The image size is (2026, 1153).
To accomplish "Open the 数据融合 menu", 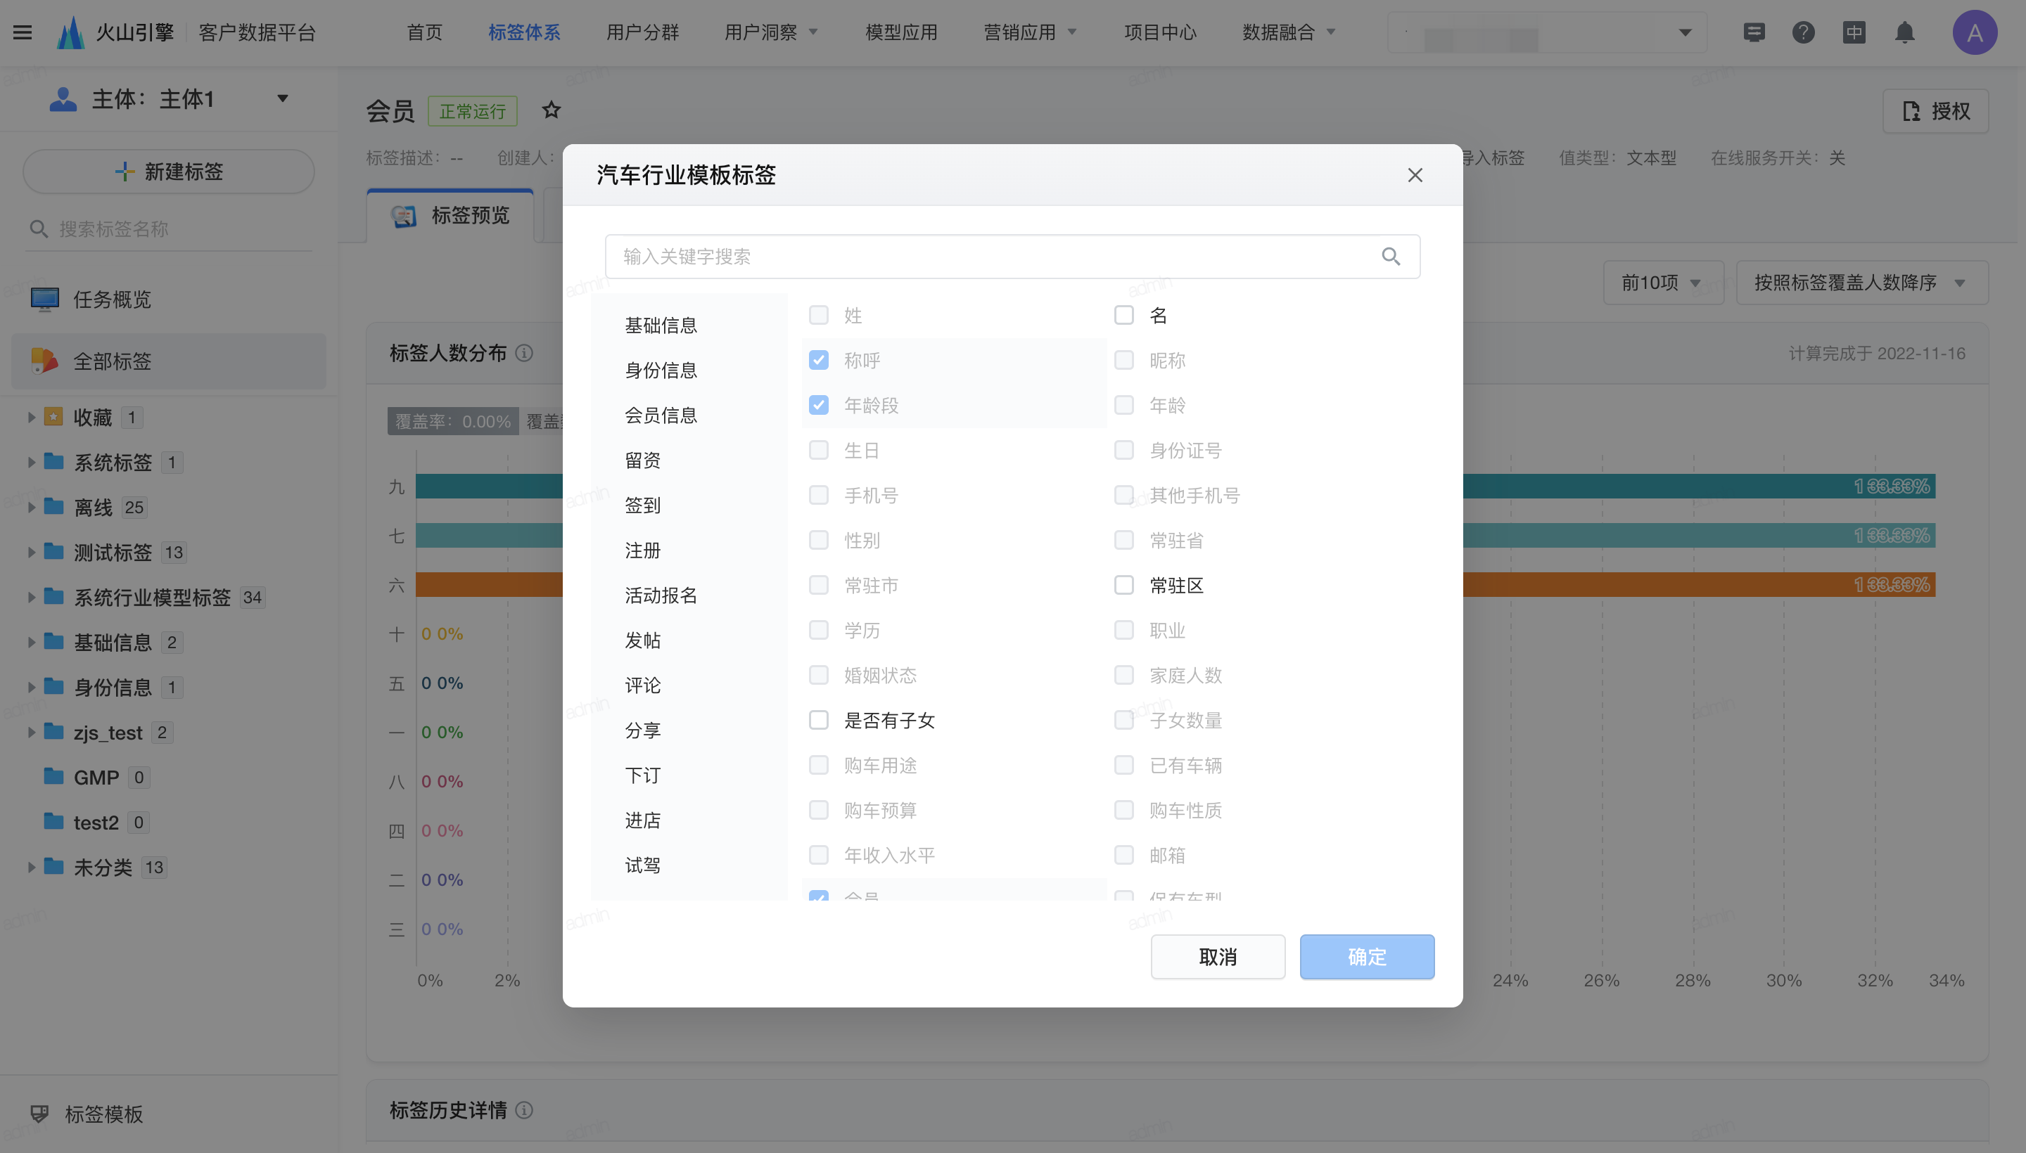I will 1289,32.
